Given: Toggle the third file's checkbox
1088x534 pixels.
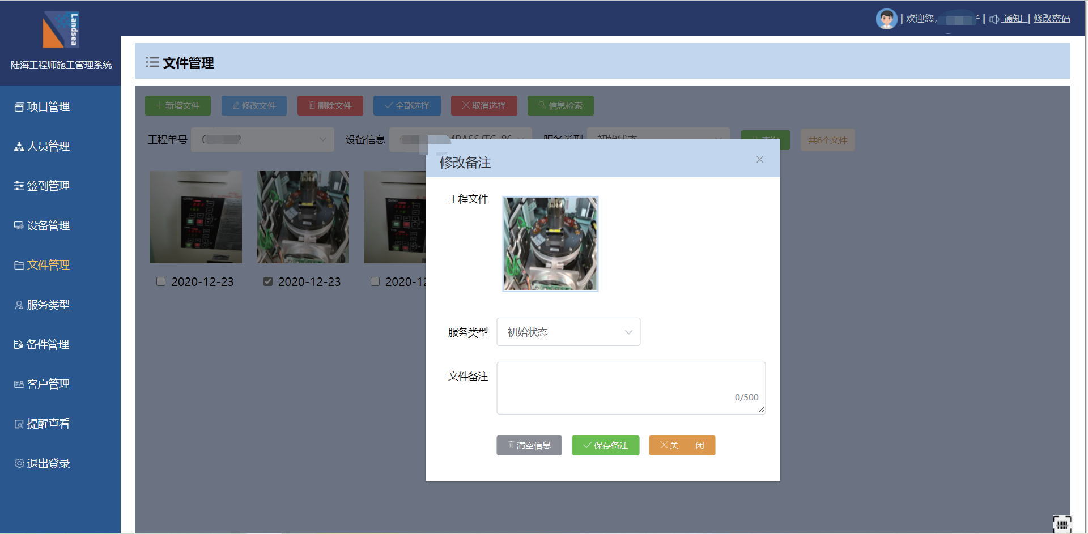Looking at the screenshot, I should [375, 281].
